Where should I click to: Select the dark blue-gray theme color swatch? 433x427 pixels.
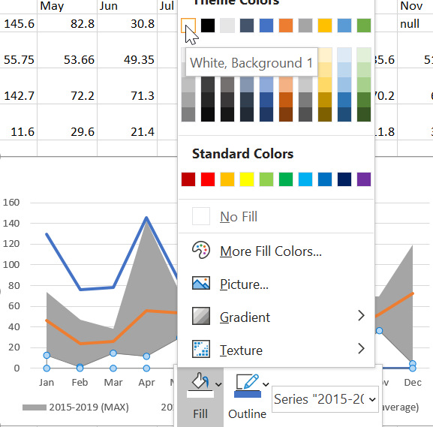pos(247,26)
